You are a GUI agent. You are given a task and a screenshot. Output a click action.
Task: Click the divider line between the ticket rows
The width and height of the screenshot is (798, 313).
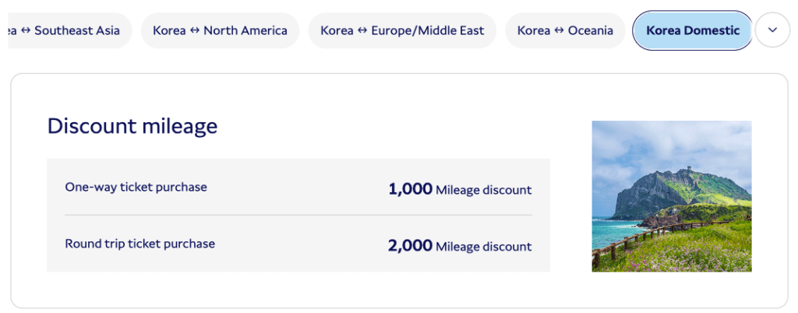pyautogui.click(x=298, y=215)
